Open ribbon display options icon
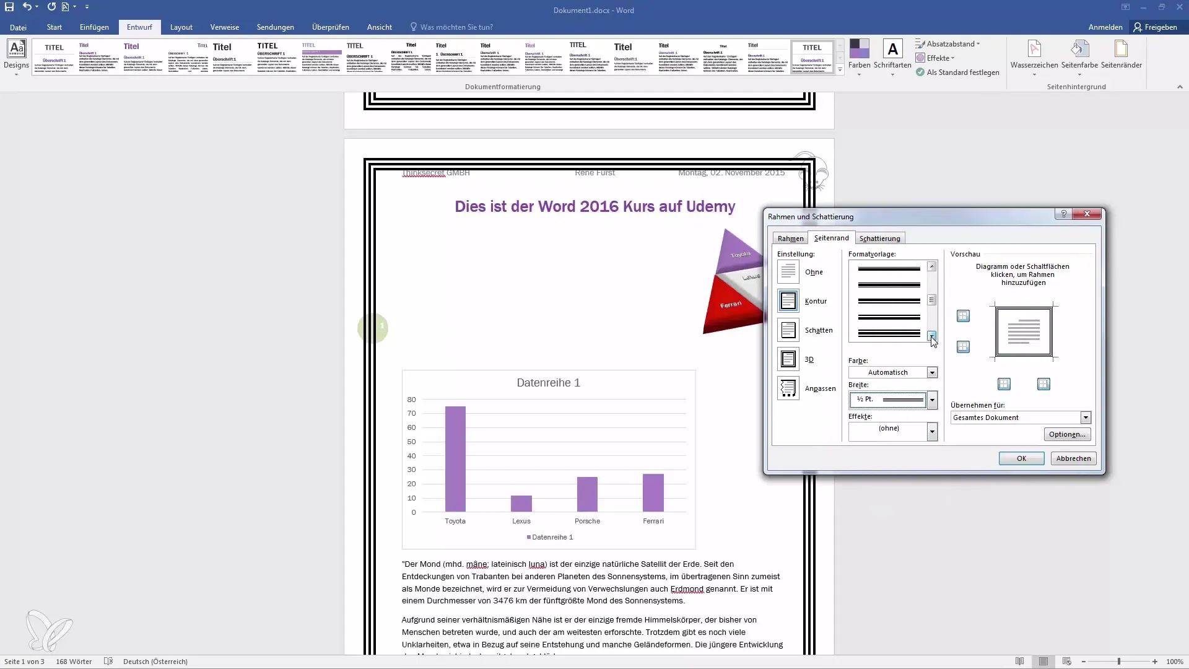 pos(1125,7)
